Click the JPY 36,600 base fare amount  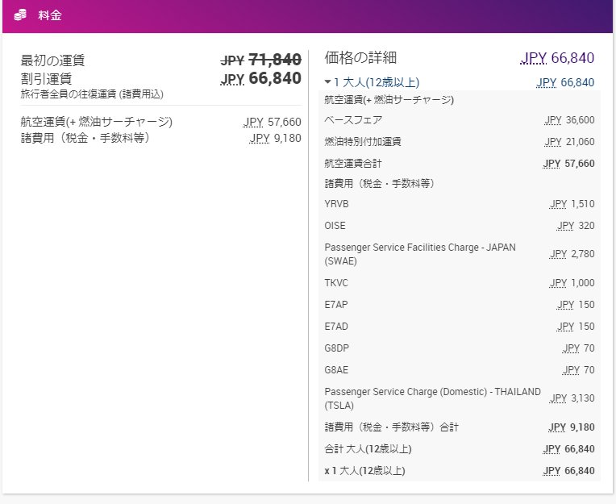pos(569,120)
